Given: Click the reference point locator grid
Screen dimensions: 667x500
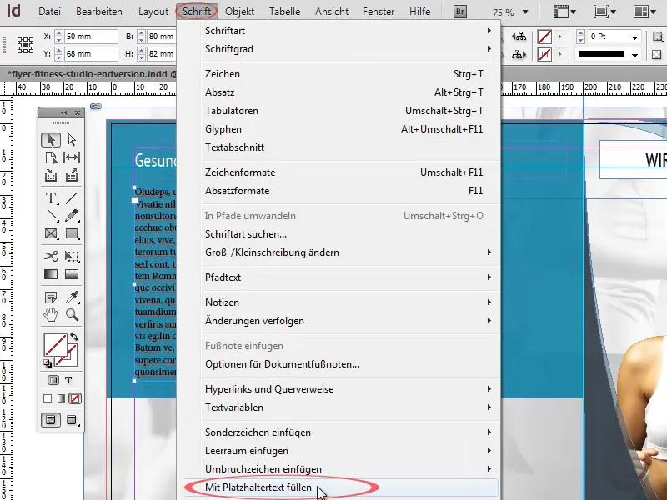Looking at the screenshot, I should coord(25,45).
